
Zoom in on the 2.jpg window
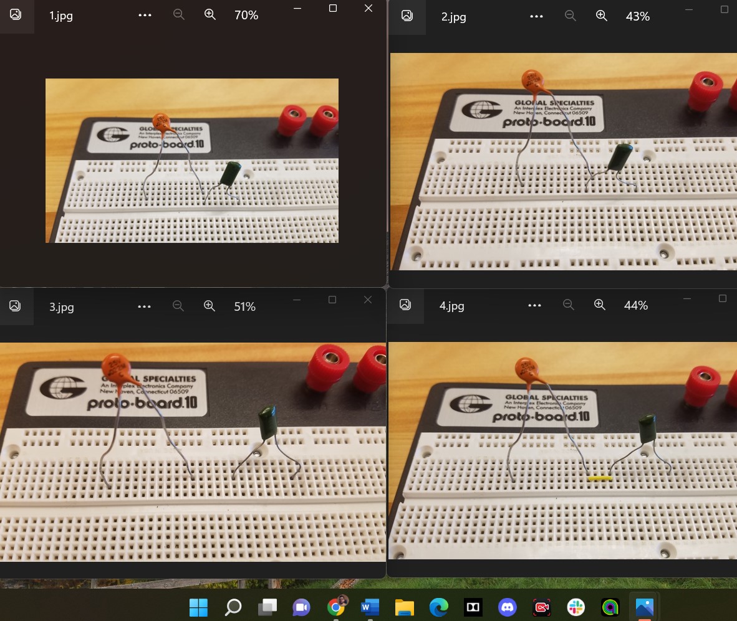click(601, 16)
